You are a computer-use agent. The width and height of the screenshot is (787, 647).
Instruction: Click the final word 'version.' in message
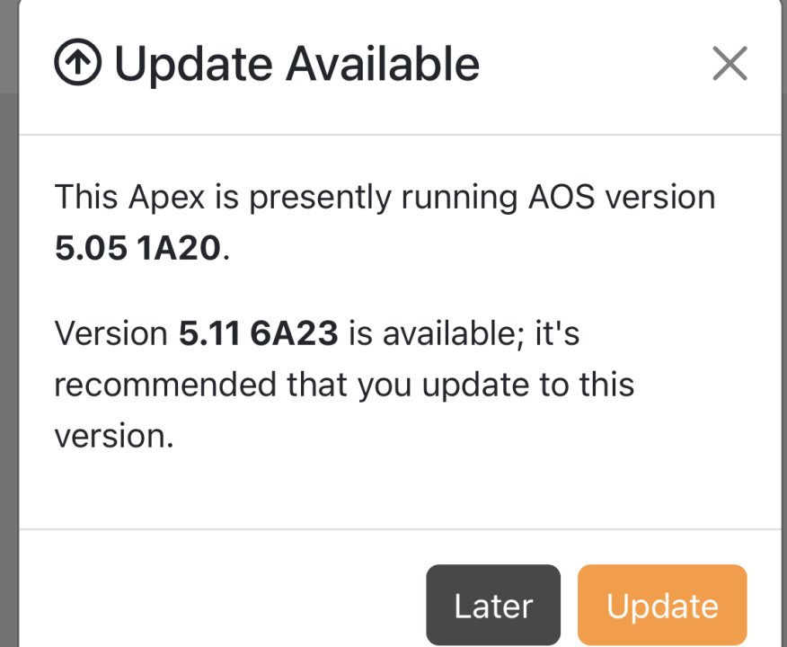tap(113, 436)
